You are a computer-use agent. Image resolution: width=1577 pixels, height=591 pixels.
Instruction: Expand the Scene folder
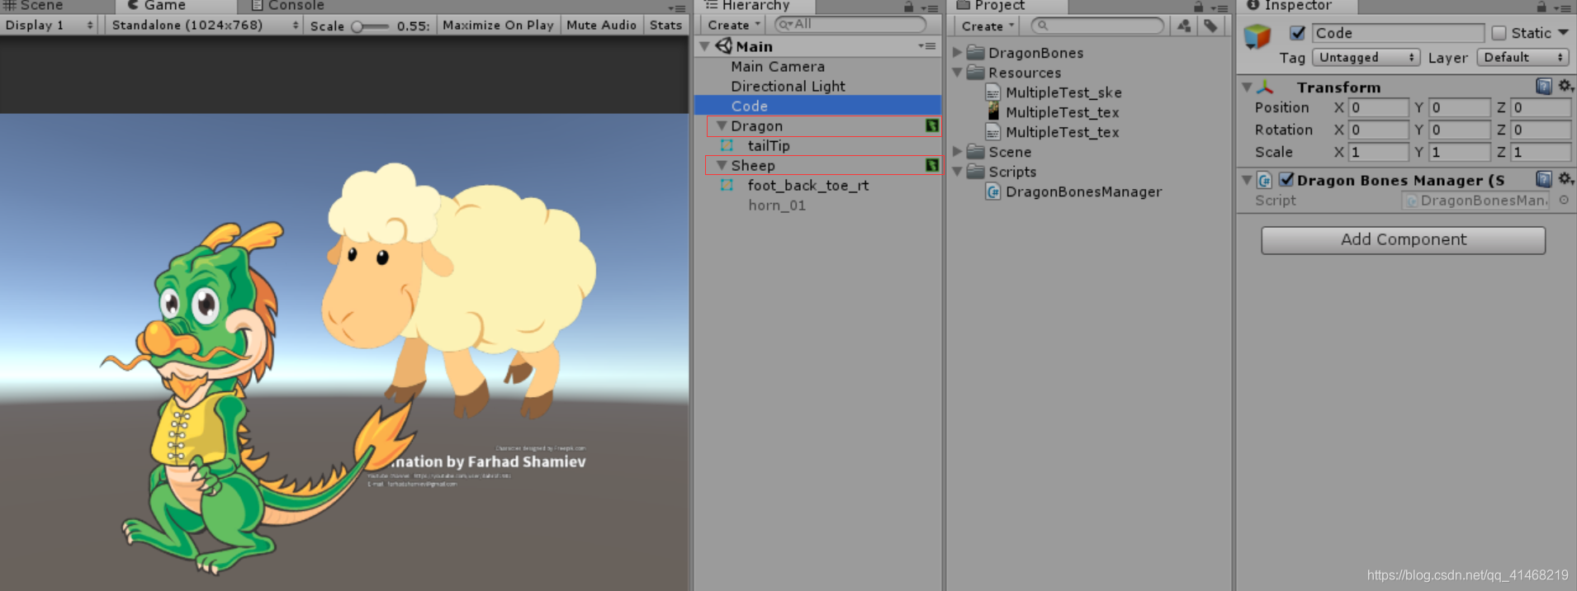click(x=958, y=152)
